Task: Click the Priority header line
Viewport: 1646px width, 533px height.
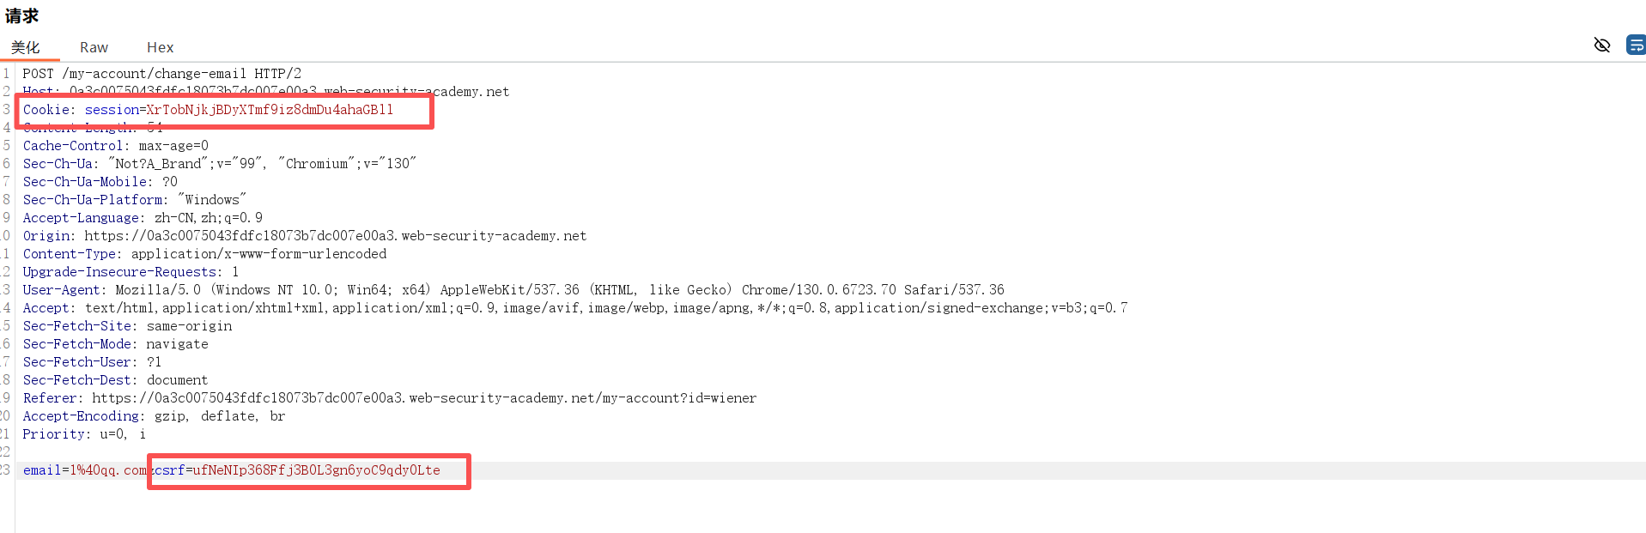Action: coord(84,434)
